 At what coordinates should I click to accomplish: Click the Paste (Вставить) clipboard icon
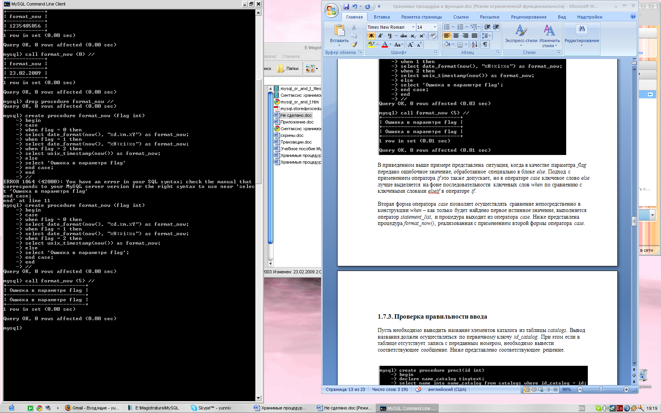pos(339,30)
